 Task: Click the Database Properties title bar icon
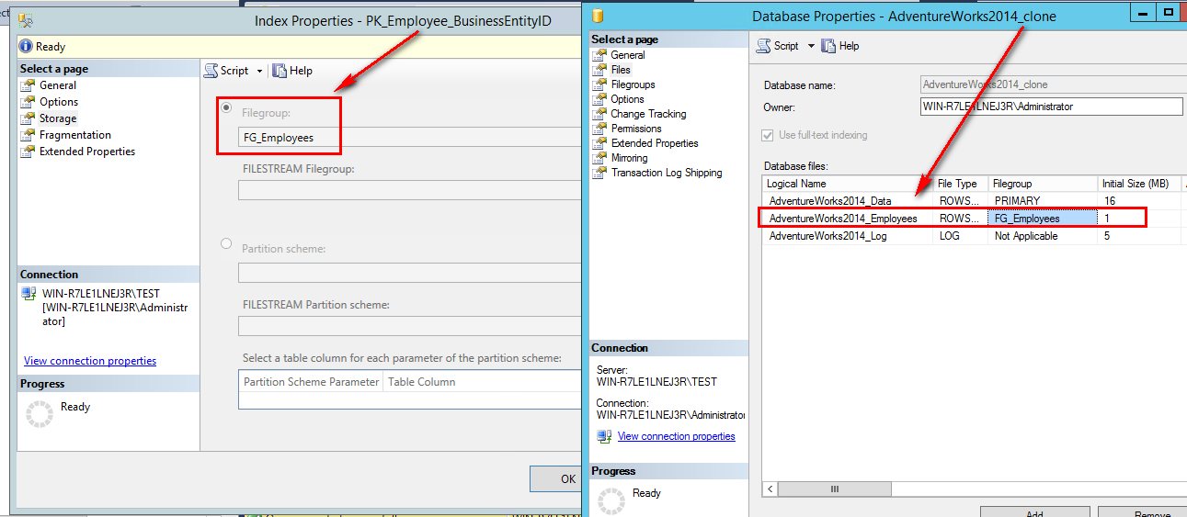pos(599,16)
